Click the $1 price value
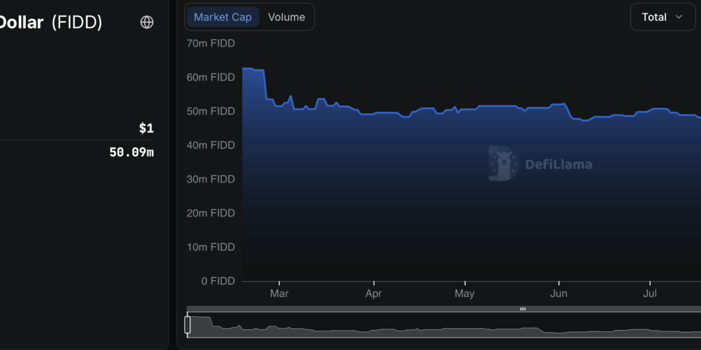 click(146, 129)
